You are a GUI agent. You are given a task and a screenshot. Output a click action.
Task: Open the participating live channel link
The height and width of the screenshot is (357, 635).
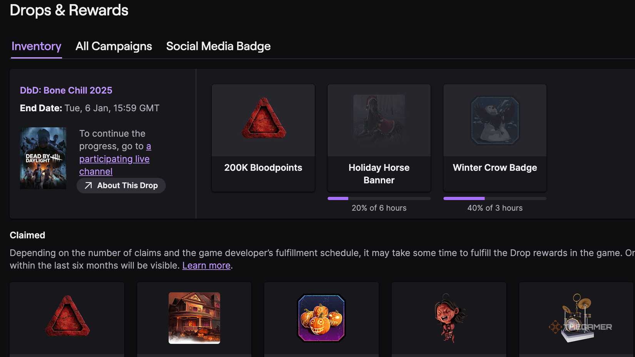click(x=114, y=158)
